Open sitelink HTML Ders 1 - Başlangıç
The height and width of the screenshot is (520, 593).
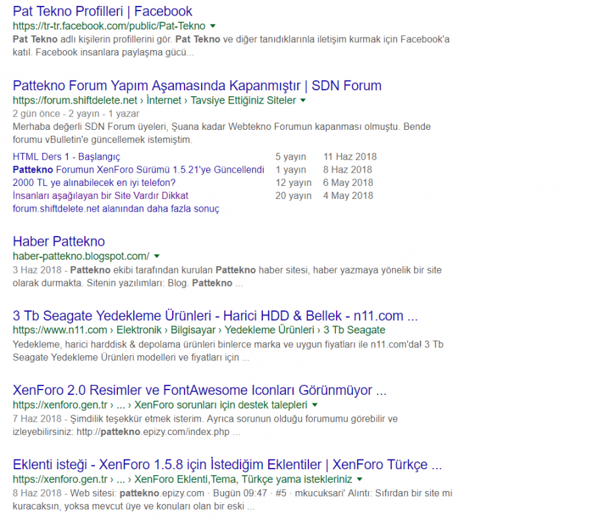point(67,157)
